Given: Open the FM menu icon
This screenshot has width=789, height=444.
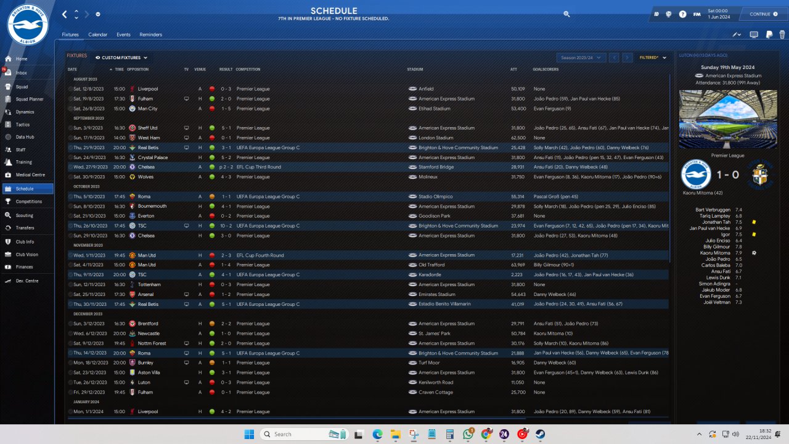Looking at the screenshot, I should (x=697, y=14).
